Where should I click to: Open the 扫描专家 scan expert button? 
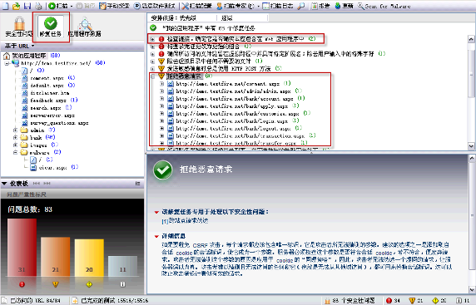coord(235,6)
